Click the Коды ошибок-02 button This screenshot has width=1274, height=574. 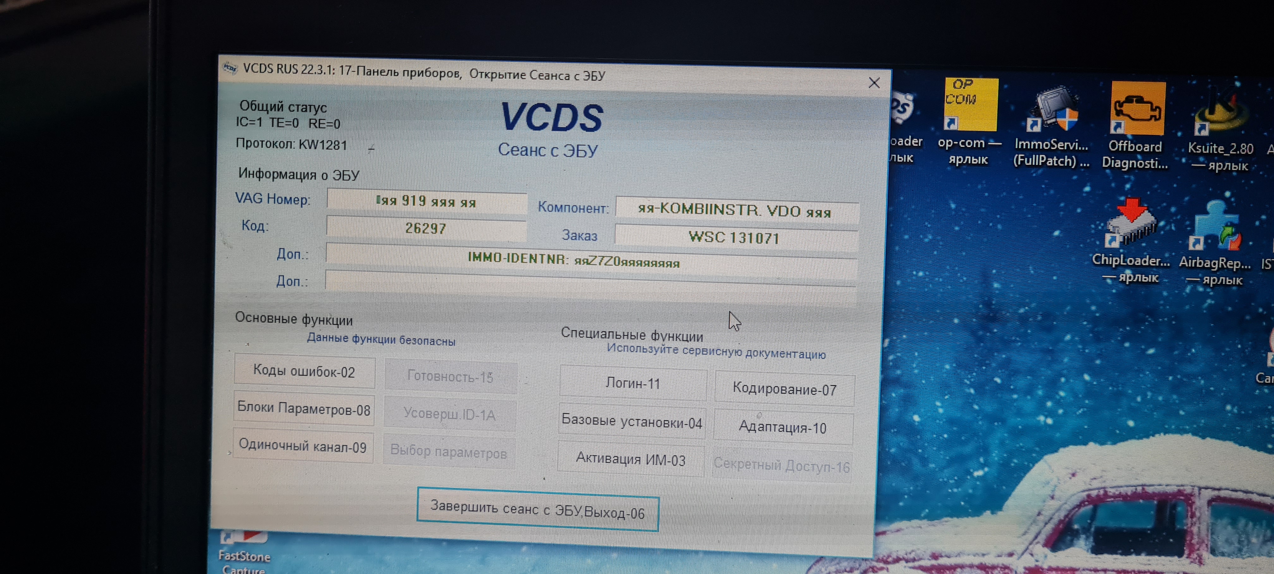click(x=304, y=371)
